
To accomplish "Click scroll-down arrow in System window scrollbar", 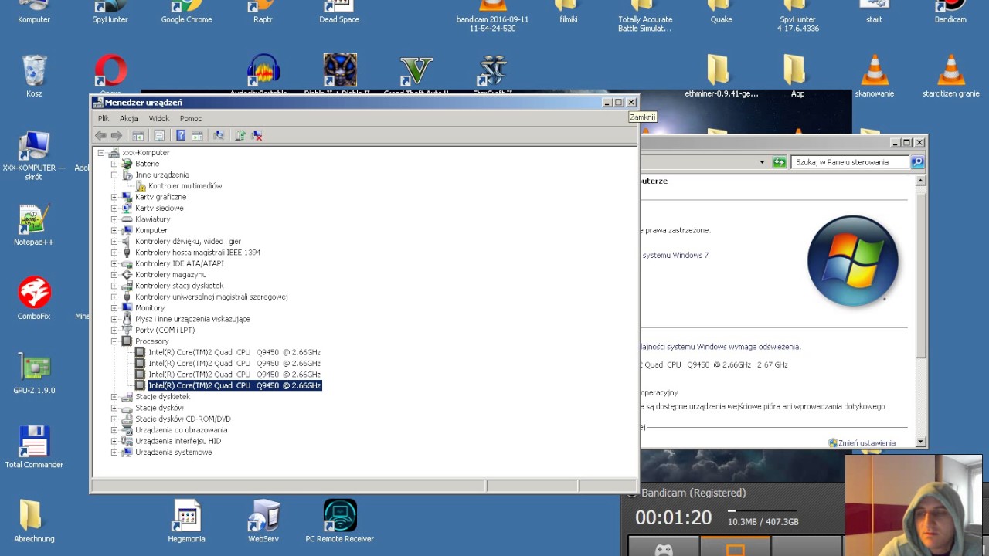I will (920, 442).
